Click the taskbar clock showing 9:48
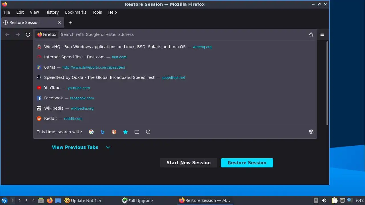 [x=359, y=201]
